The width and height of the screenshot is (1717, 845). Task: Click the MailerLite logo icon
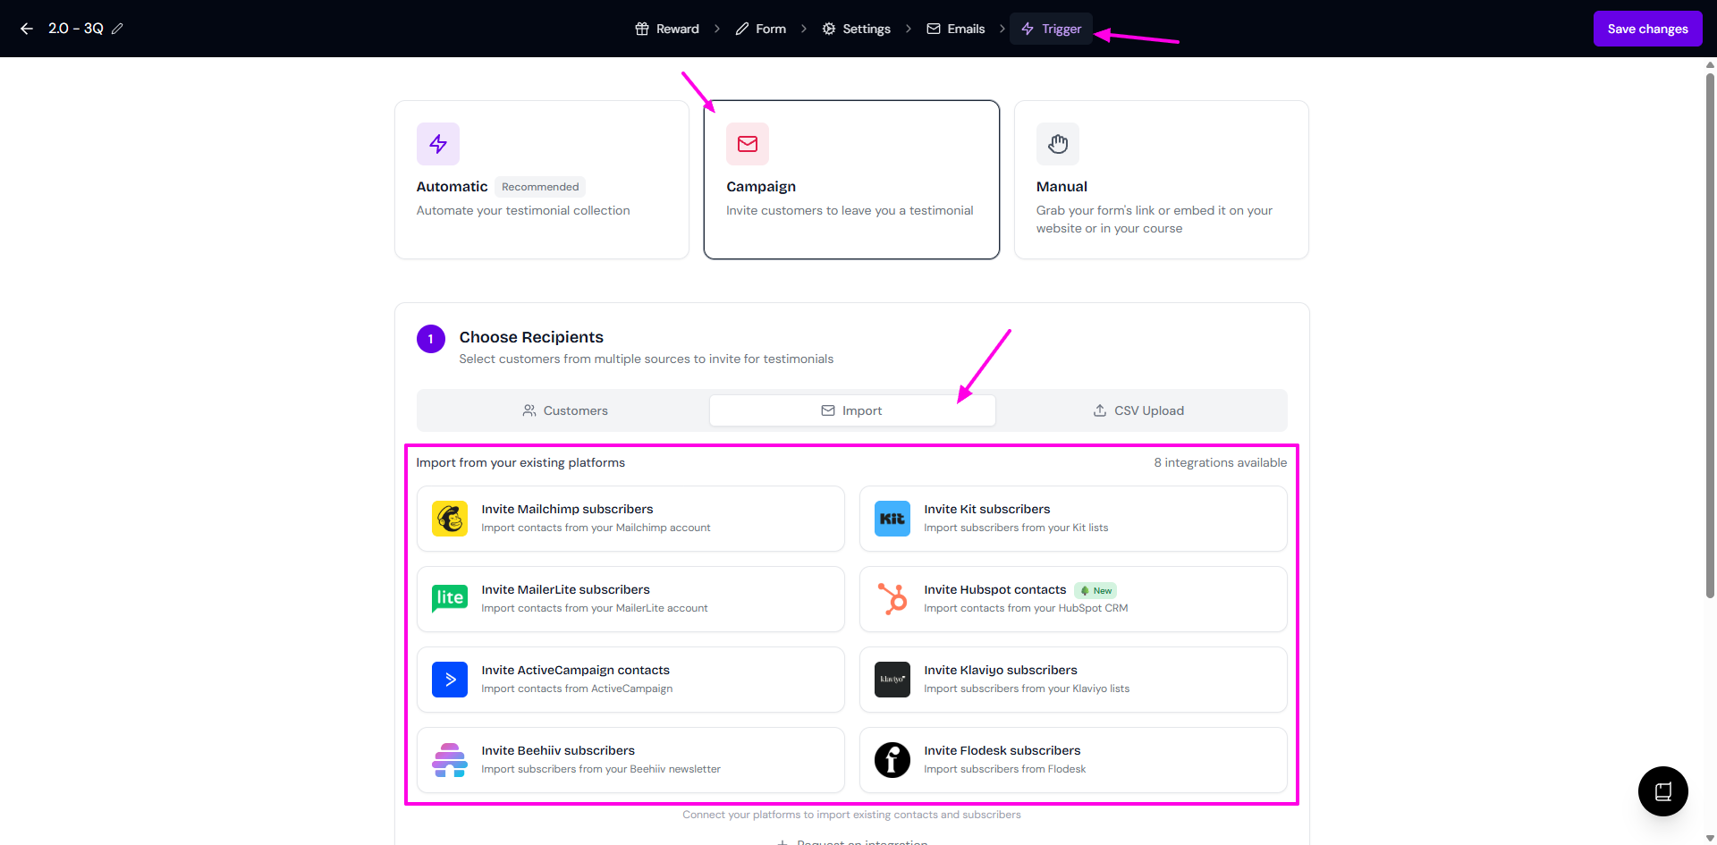click(x=450, y=598)
